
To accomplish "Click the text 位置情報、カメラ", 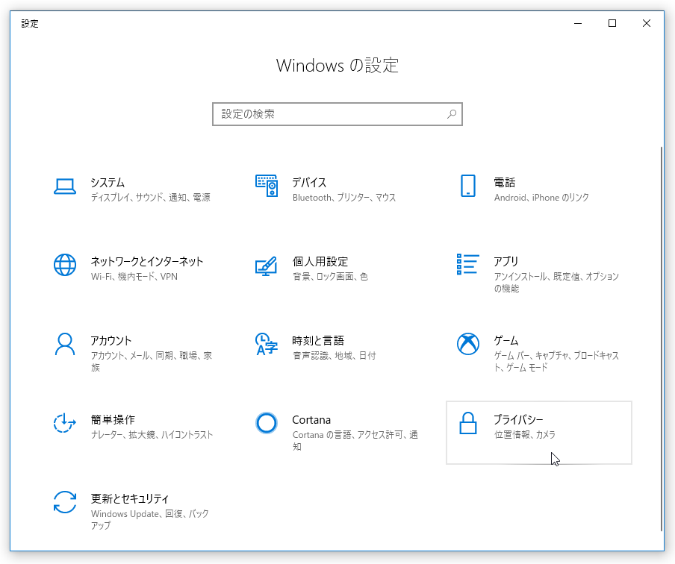I will click(x=525, y=435).
